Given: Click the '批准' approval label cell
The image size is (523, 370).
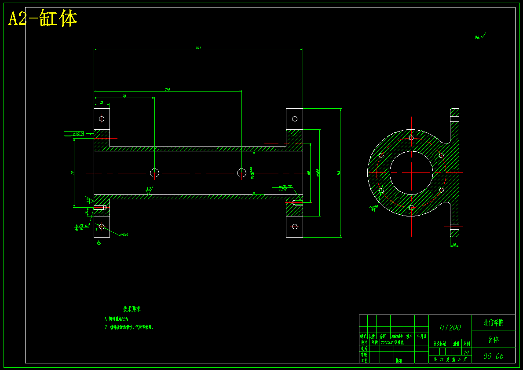Looking at the screenshot, I should [x=399, y=360].
